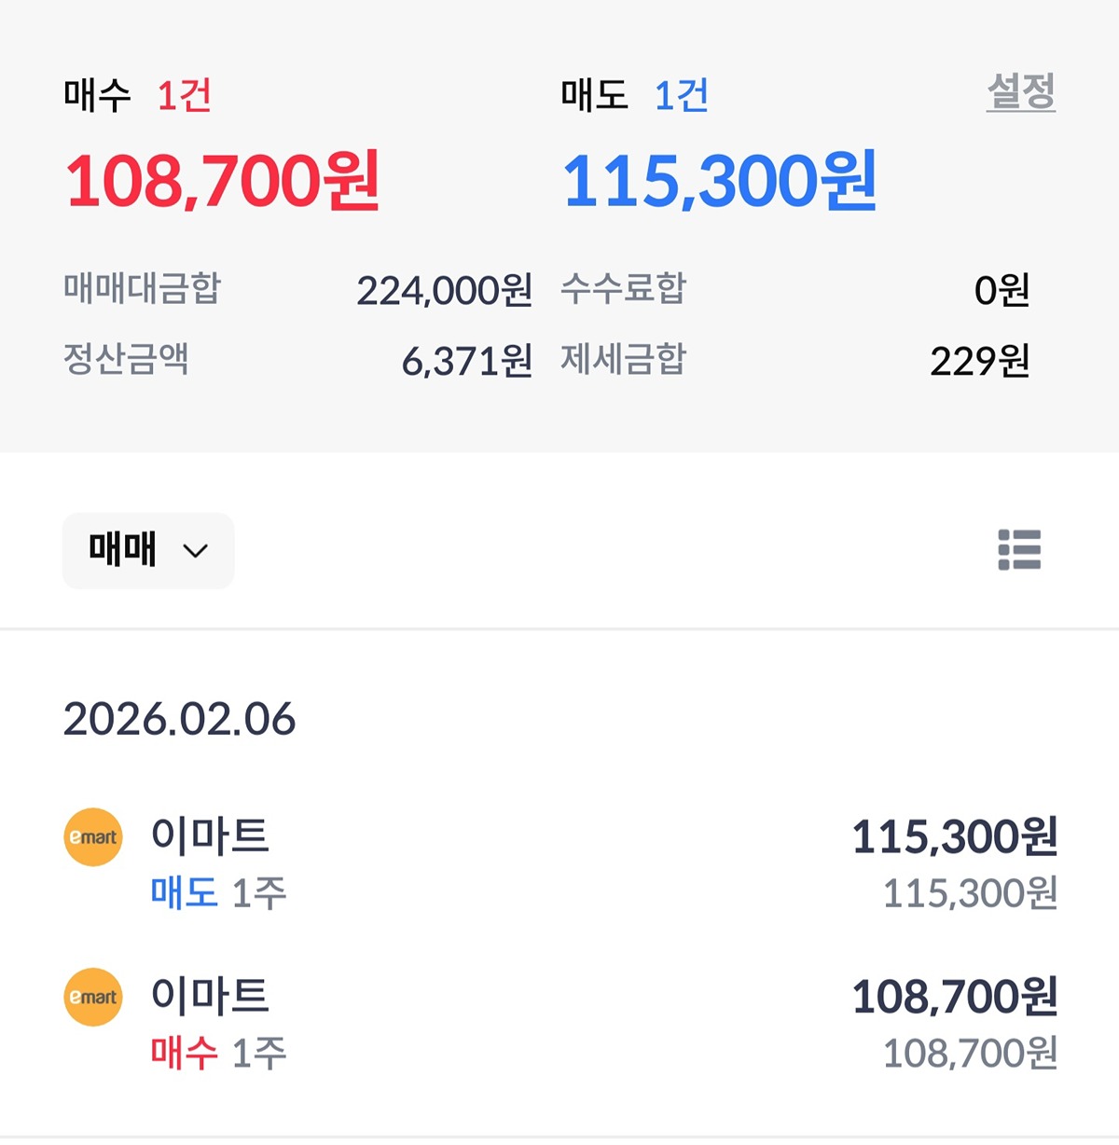Select the blue 매도 1건 count
The image size is (1119, 1145).
682,95
